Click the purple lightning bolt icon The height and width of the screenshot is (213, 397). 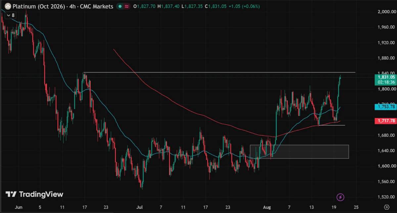[340, 197]
